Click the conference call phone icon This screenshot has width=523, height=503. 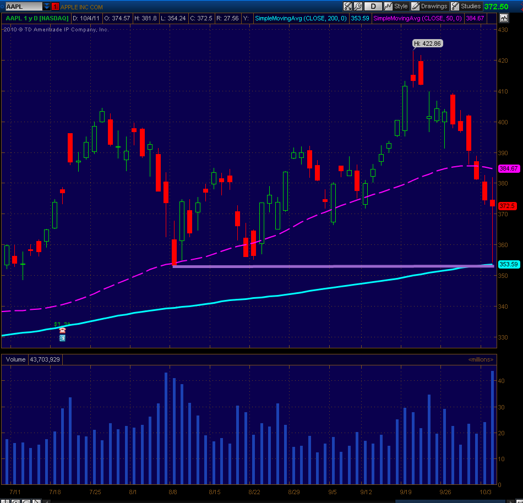point(62,330)
